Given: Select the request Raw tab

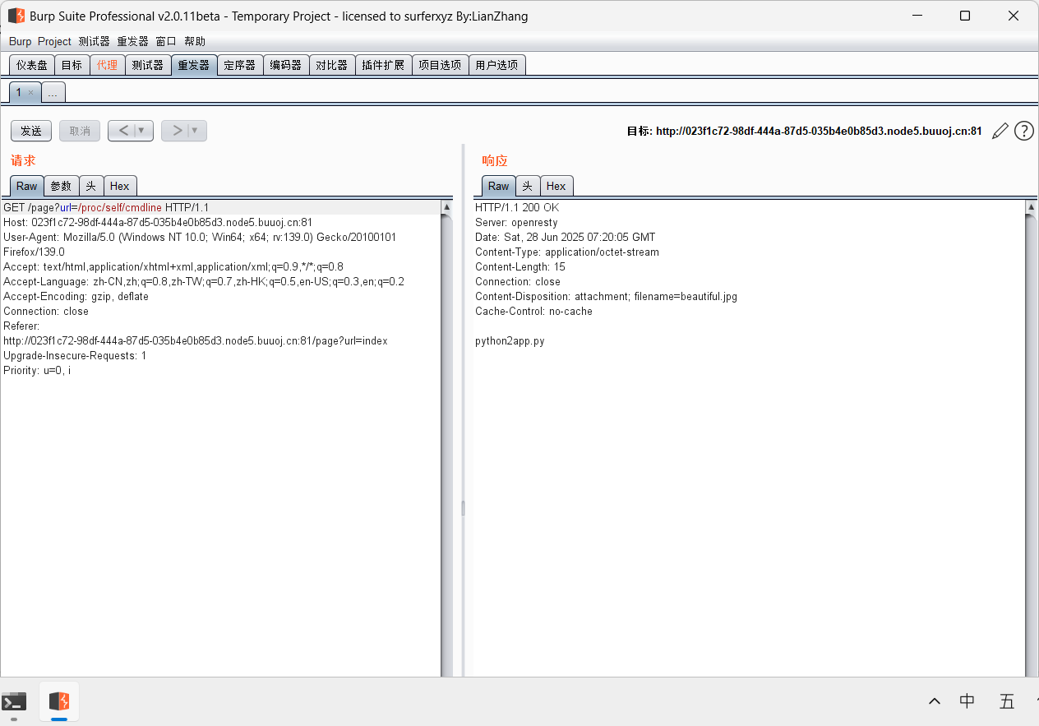Looking at the screenshot, I should [26, 186].
